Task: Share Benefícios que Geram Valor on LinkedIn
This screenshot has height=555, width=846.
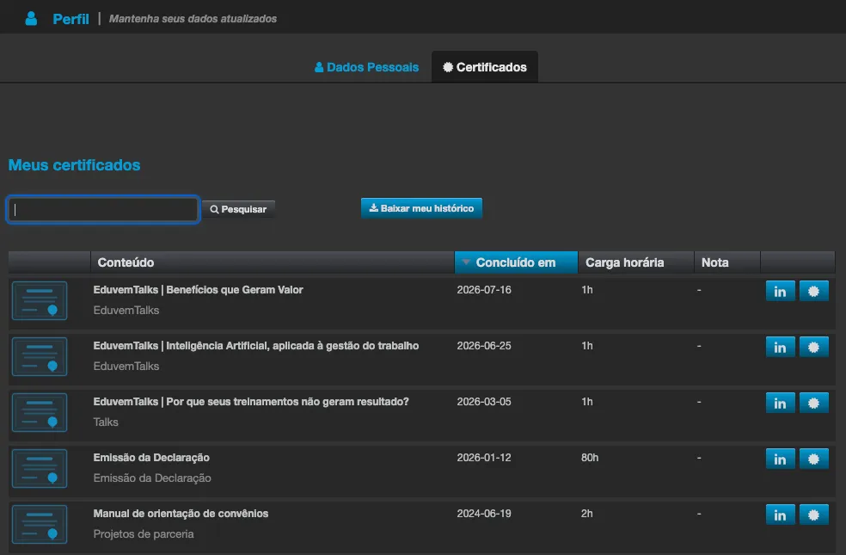Action: pyautogui.click(x=780, y=292)
